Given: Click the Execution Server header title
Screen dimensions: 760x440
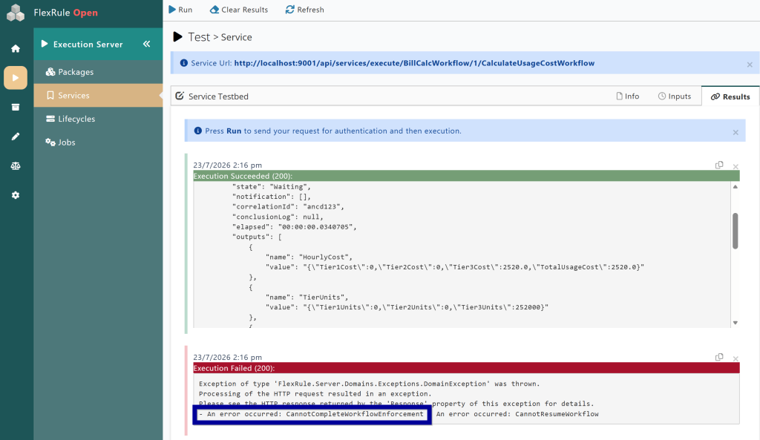Looking at the screenshot, I should click(88, 44).
